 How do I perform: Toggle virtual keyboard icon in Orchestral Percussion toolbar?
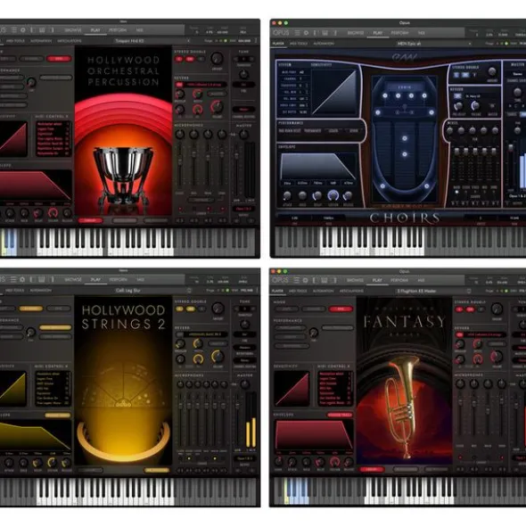point(42,30)
